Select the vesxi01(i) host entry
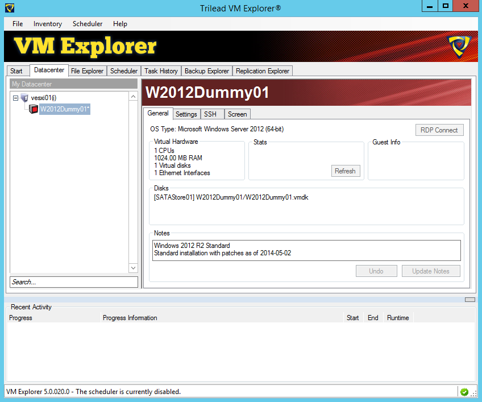Screen dimensions: 482x402 coord(44,98)
